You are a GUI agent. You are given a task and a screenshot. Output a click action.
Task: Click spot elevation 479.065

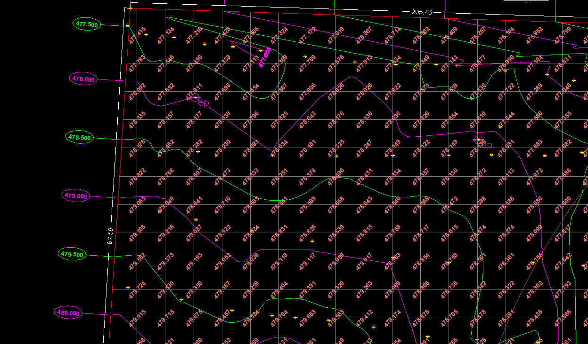138,205
